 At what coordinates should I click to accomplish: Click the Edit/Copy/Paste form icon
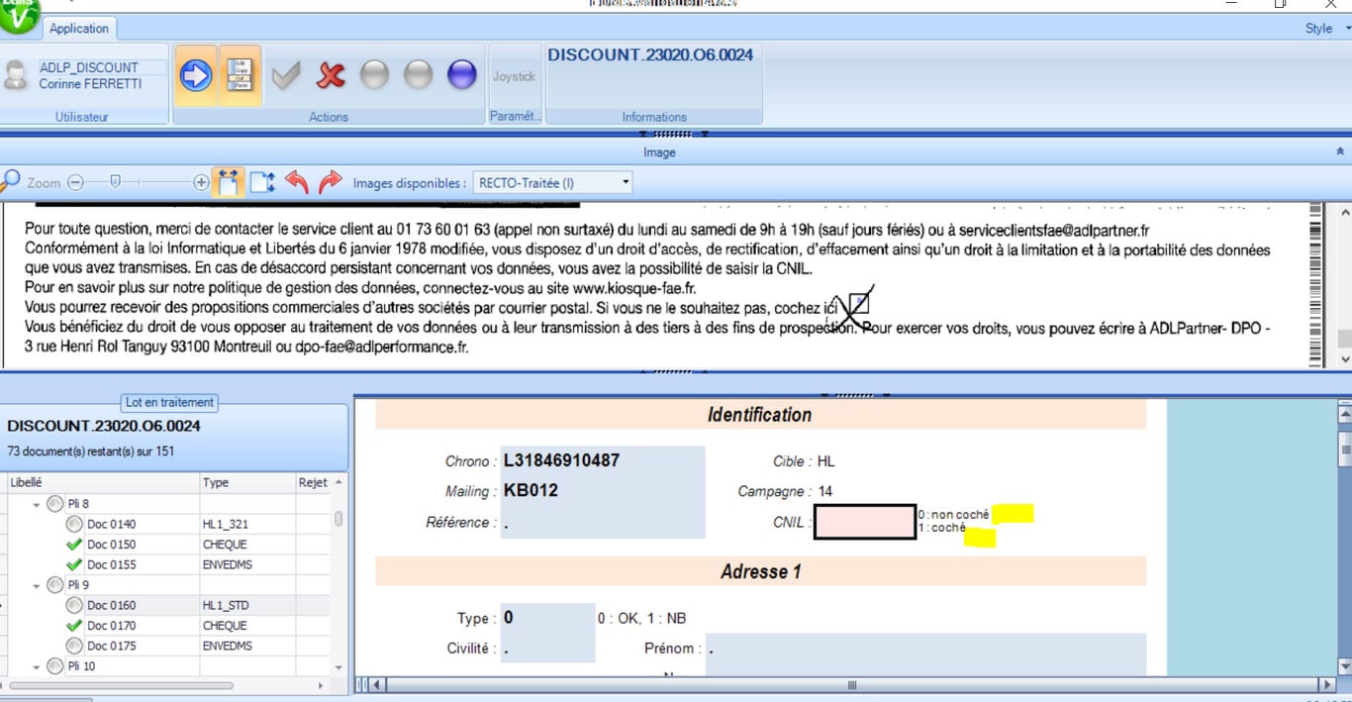(x=240, y=75)
